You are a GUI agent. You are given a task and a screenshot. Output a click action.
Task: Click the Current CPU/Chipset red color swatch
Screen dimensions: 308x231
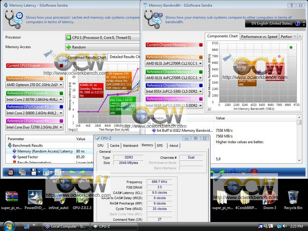tap(61, 65)
